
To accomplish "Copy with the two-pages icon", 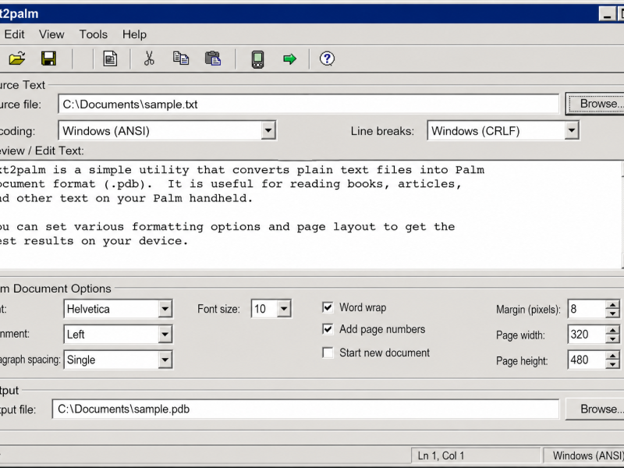I will pos(181,58).
